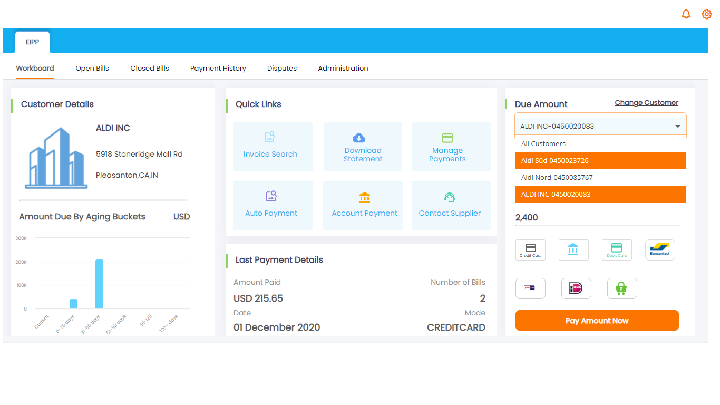Screen dimensions: 720x405
Task: Open the settings gear
Action: (x=706, y=14)
